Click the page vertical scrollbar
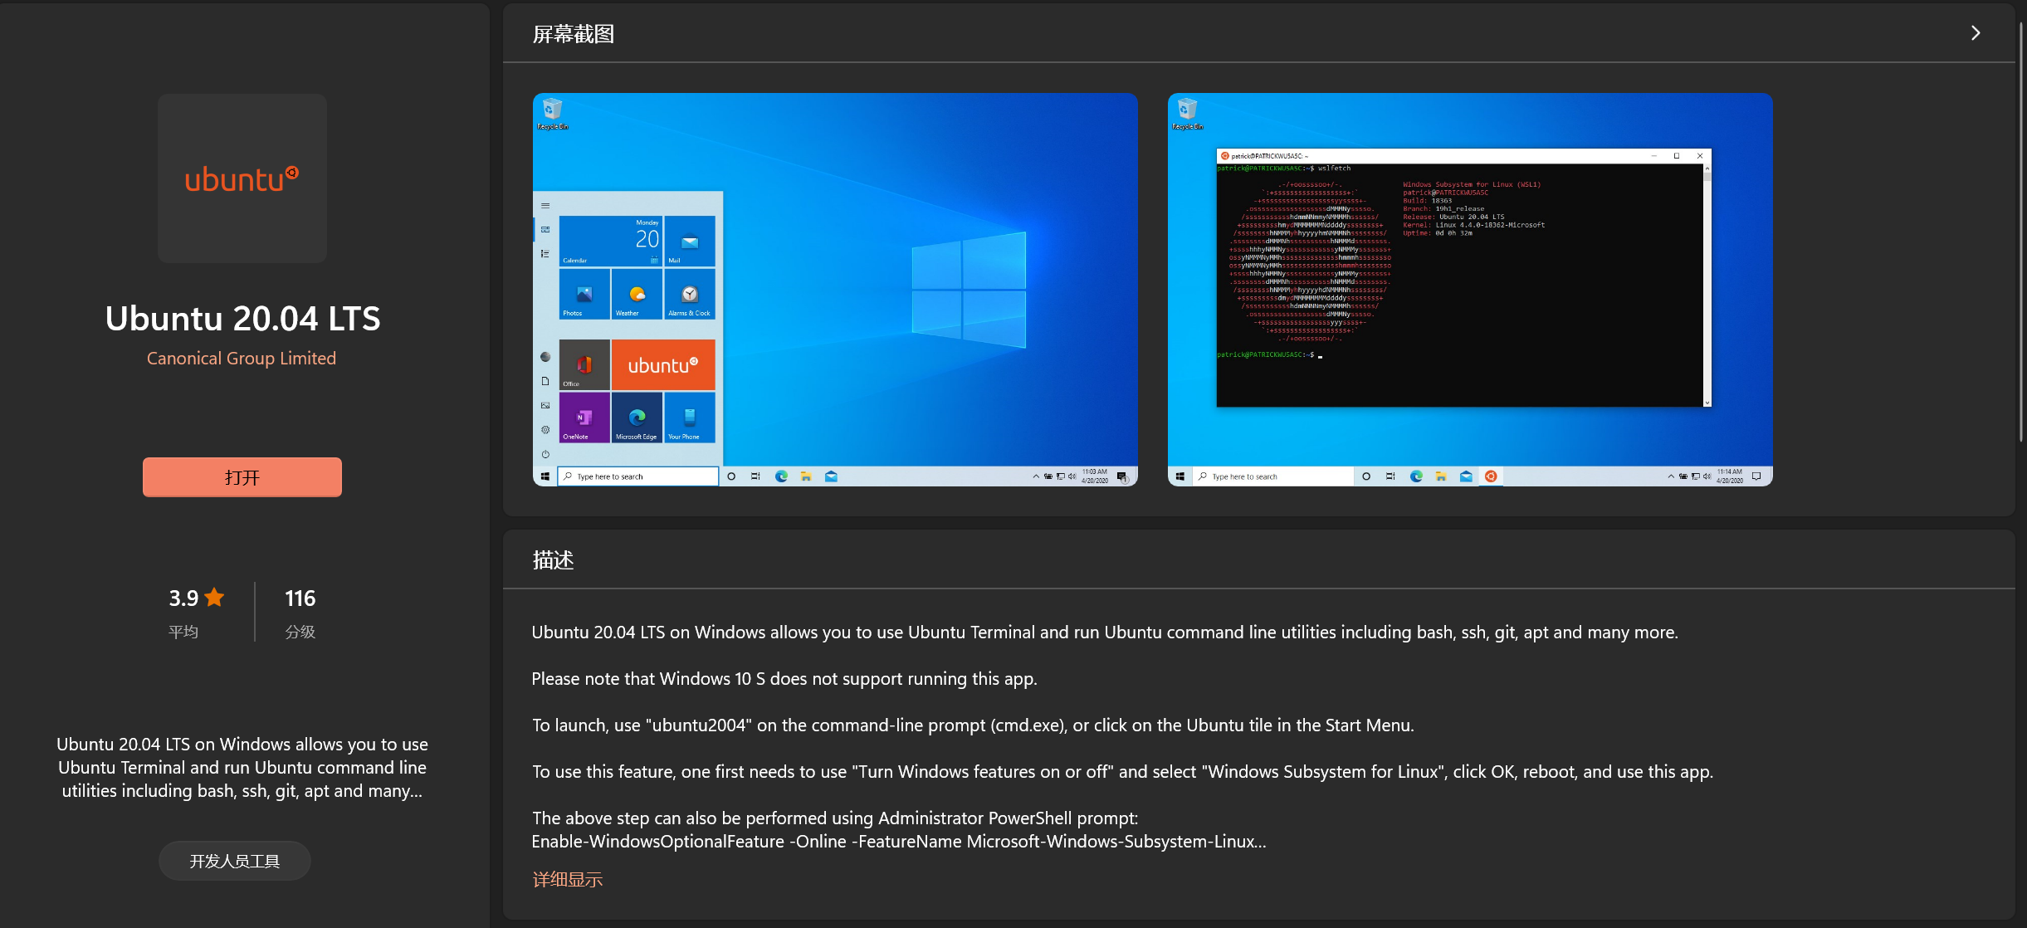The height and width of the screenshot is (928, 2027). (x=2021, y=232)
